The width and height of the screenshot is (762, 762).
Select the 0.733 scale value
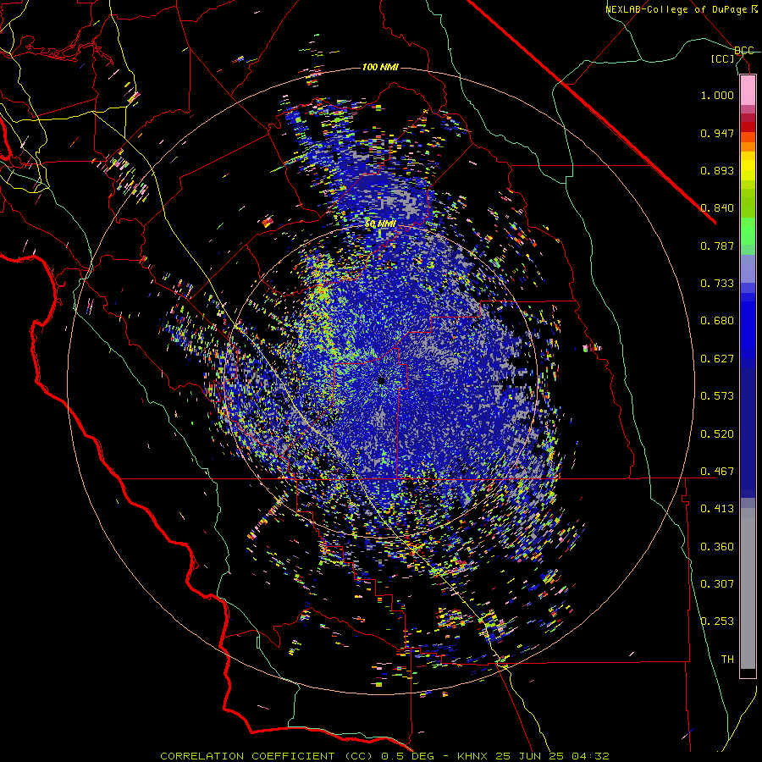point(717,284)
